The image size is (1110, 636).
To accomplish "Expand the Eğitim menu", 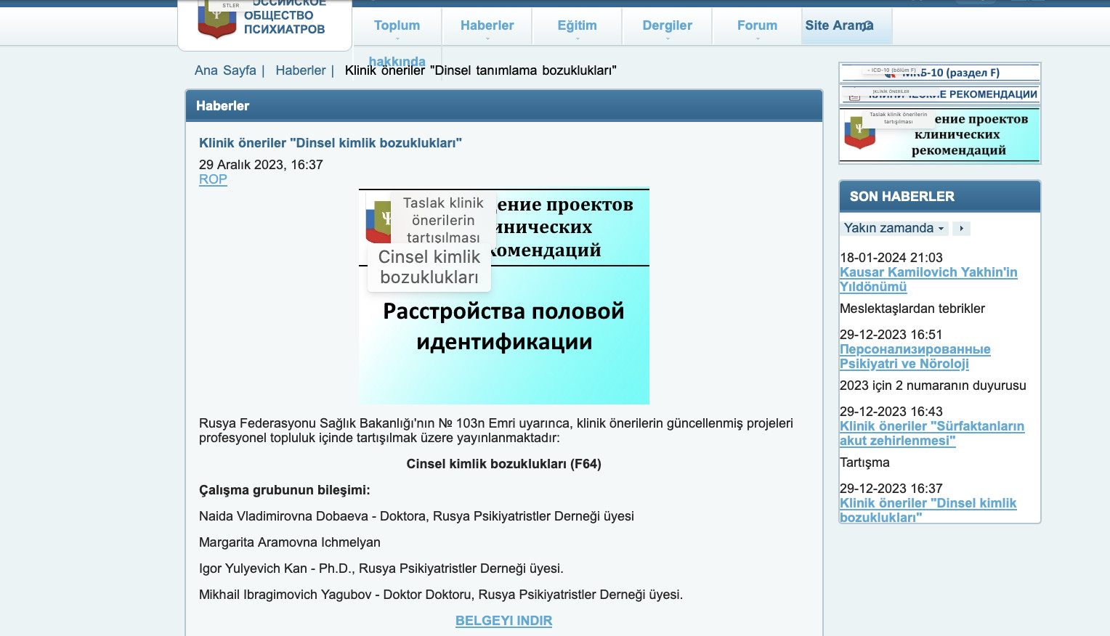I will (x=577, y=26).
